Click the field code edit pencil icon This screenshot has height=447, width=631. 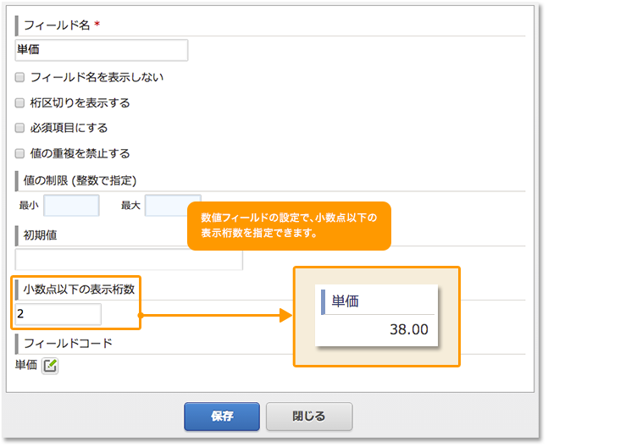50,366
